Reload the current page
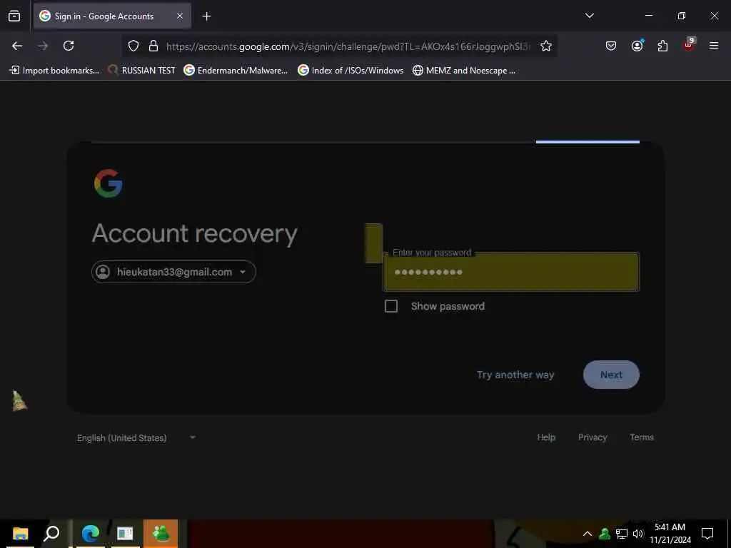This screenshot has height=548, width=731. 69,46
